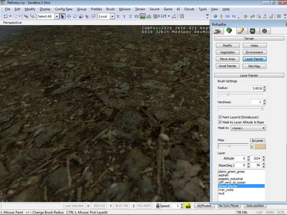287x215 pixels.
Task: Click the Vegetation button
Action: (227, 53)
